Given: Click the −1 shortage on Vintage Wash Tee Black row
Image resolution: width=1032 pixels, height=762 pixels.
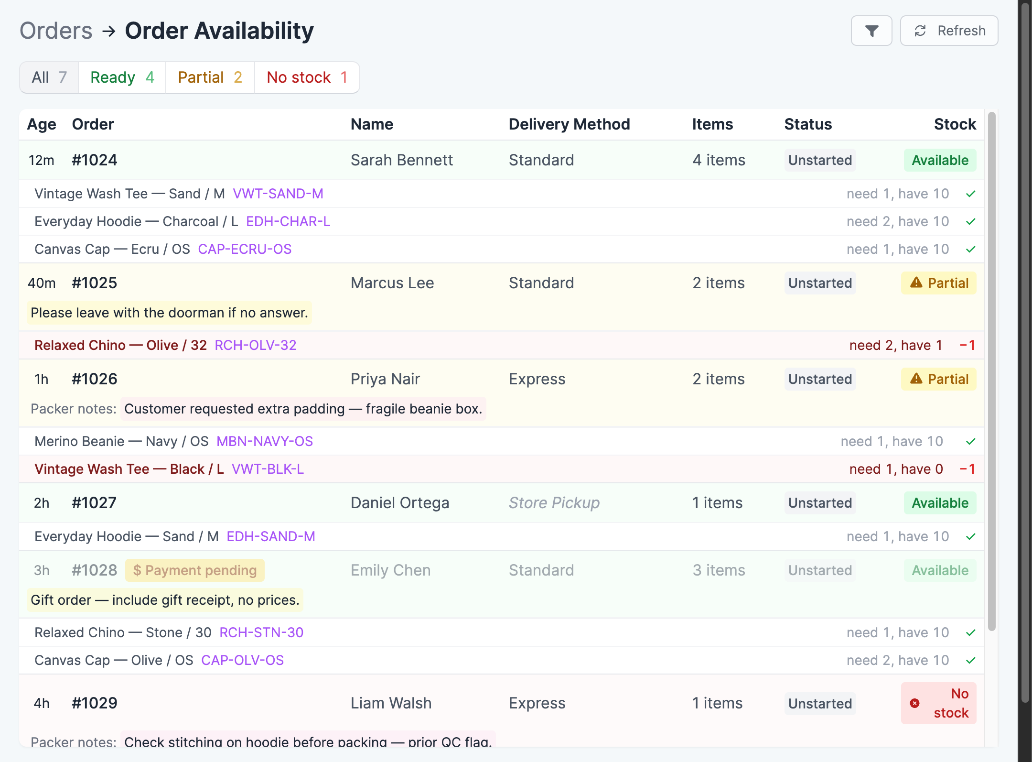Looking at the screenshot, I should [x=967, y=469].
